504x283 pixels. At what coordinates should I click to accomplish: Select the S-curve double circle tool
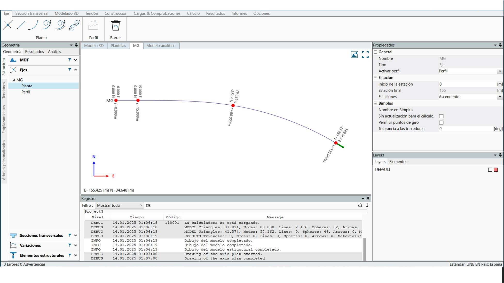(x=74, y=25)
